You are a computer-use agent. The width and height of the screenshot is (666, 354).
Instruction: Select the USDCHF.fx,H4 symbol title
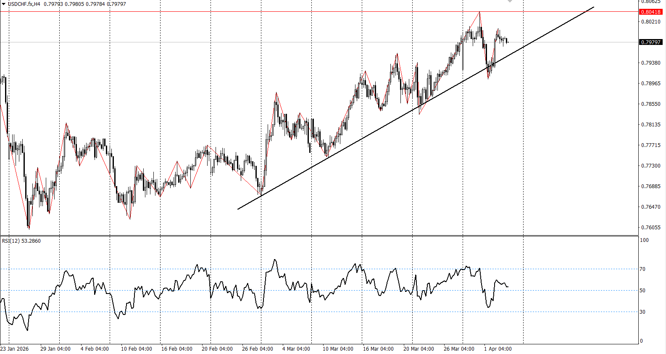tap(24, 4)
